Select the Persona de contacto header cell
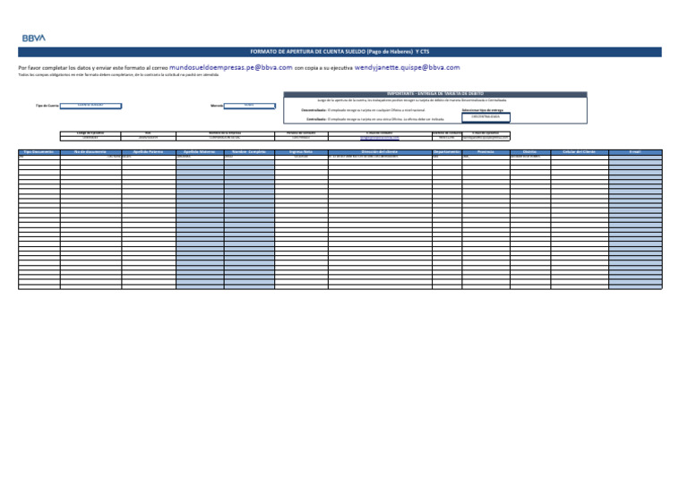 pyautogui.click(x=301, y=133)
